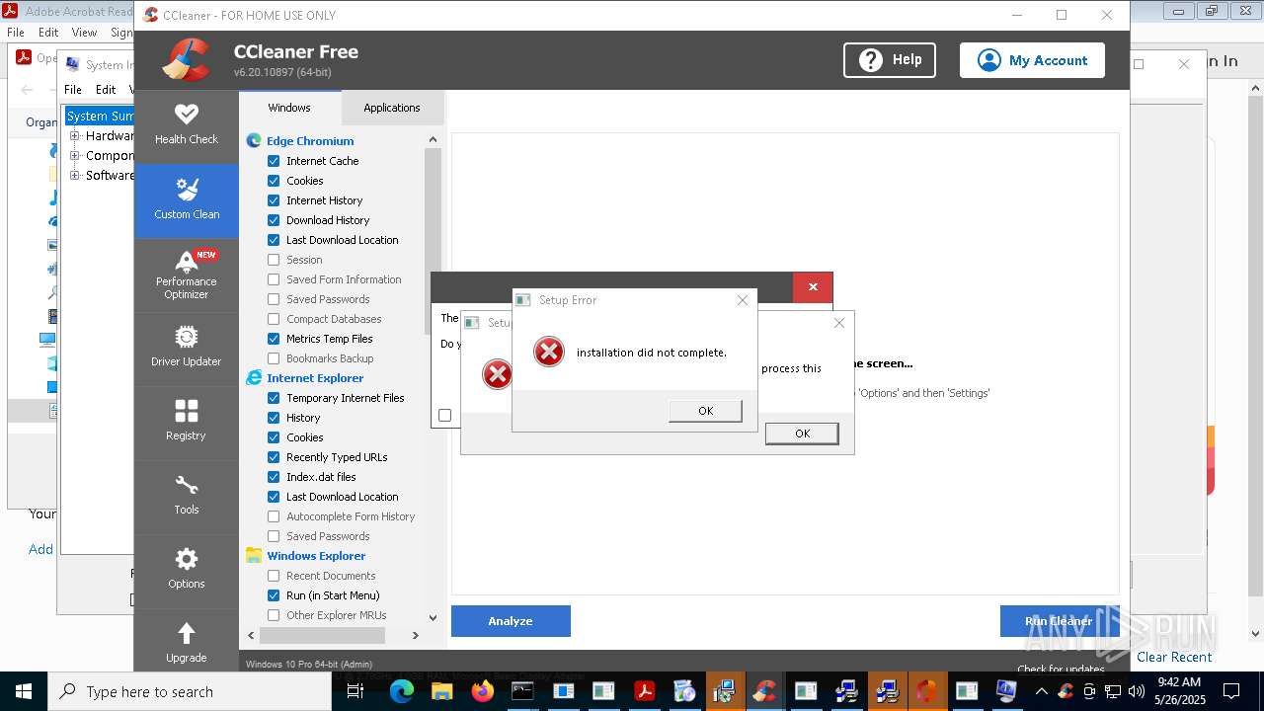This screenshot has height=711, width=1264.
Task: Click the scroll up arrow of cleaning list
Action: pos(433,140)
